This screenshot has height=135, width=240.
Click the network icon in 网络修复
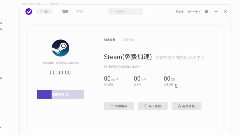pyautogui.click(x=180, y=106)
